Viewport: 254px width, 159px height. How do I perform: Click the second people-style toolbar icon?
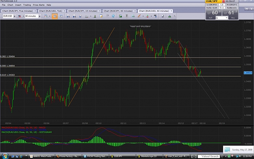[x=74, y=16]
